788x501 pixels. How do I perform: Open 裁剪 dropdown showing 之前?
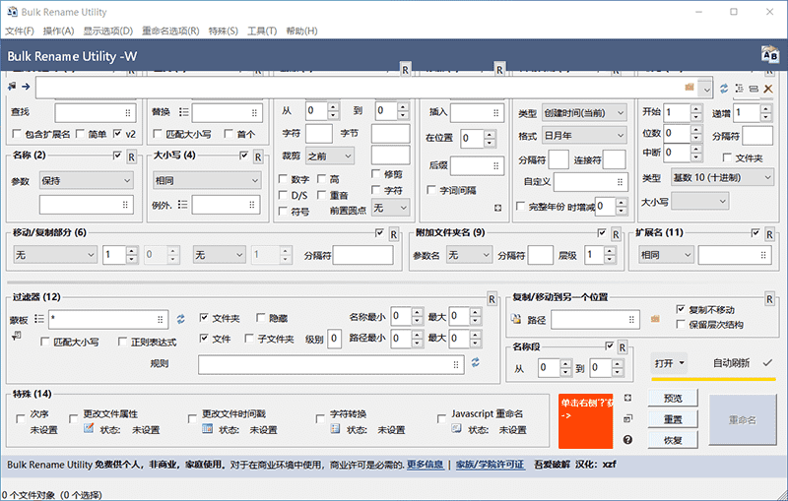[330, 157]
